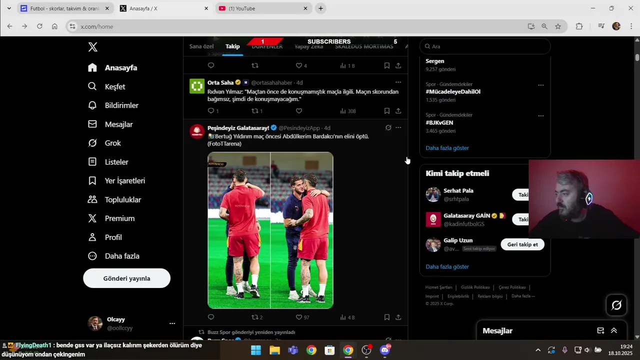Open Topluluklar communities

point(114,199)
